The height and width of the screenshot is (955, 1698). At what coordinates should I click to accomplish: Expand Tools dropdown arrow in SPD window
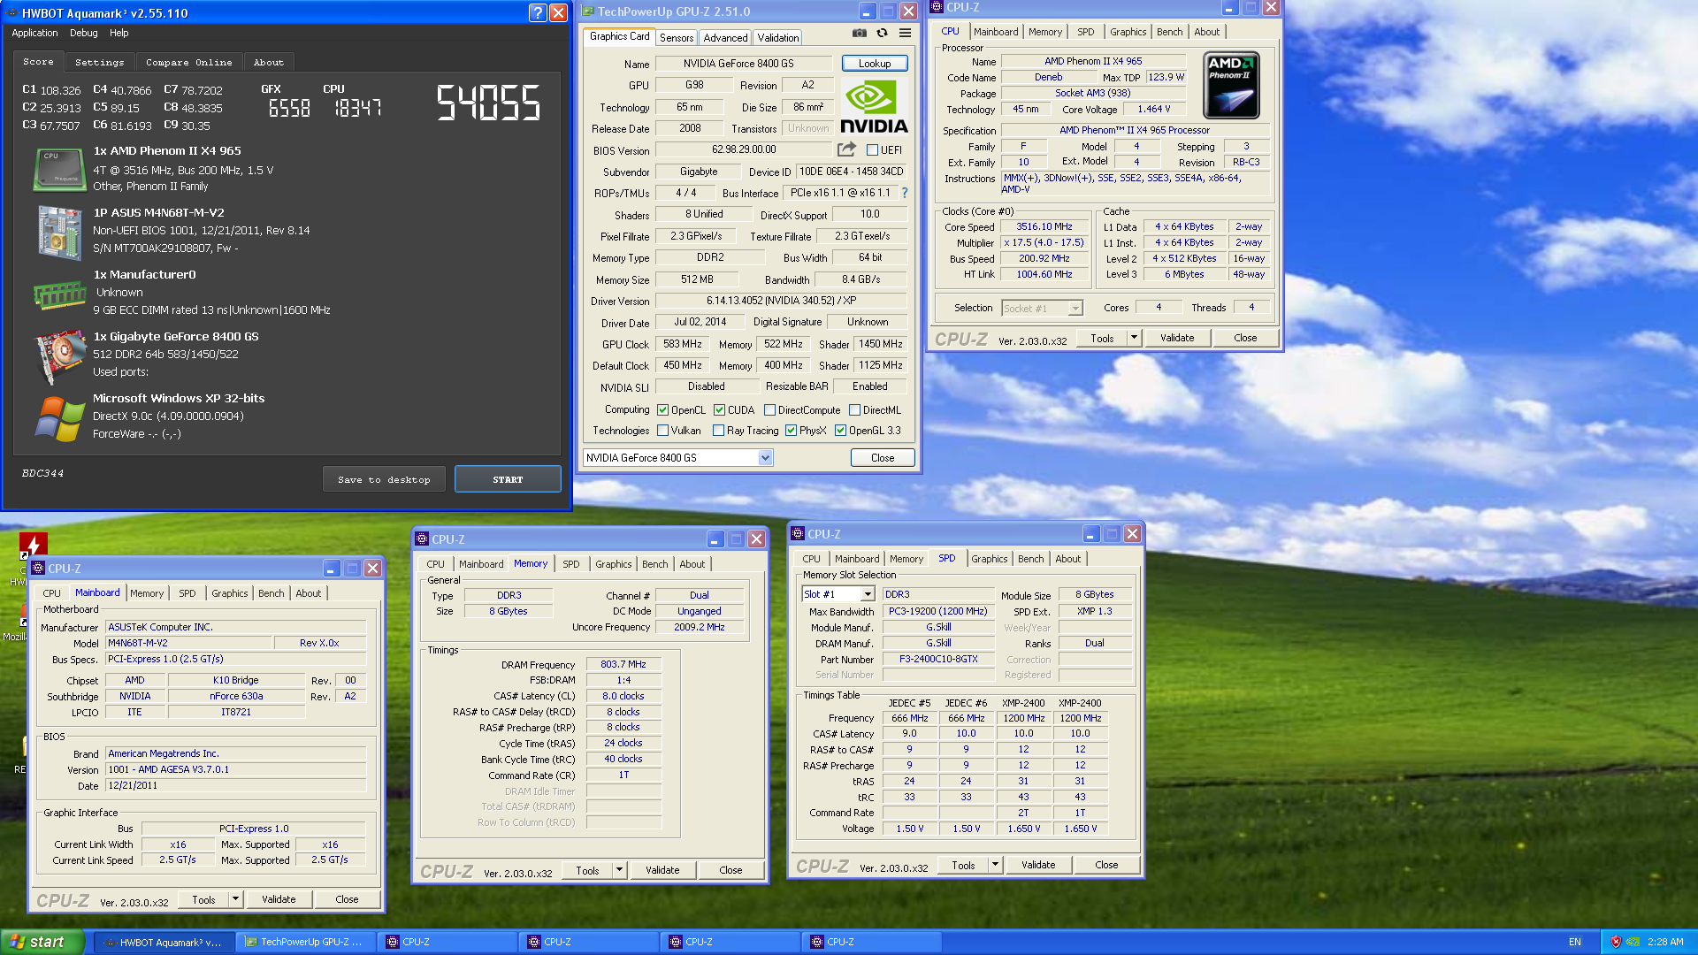point(995,865)
